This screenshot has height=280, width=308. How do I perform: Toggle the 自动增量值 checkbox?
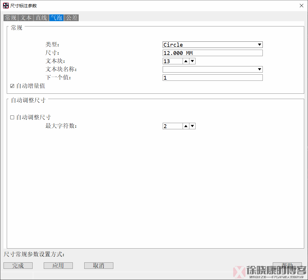tap(12, 86)
